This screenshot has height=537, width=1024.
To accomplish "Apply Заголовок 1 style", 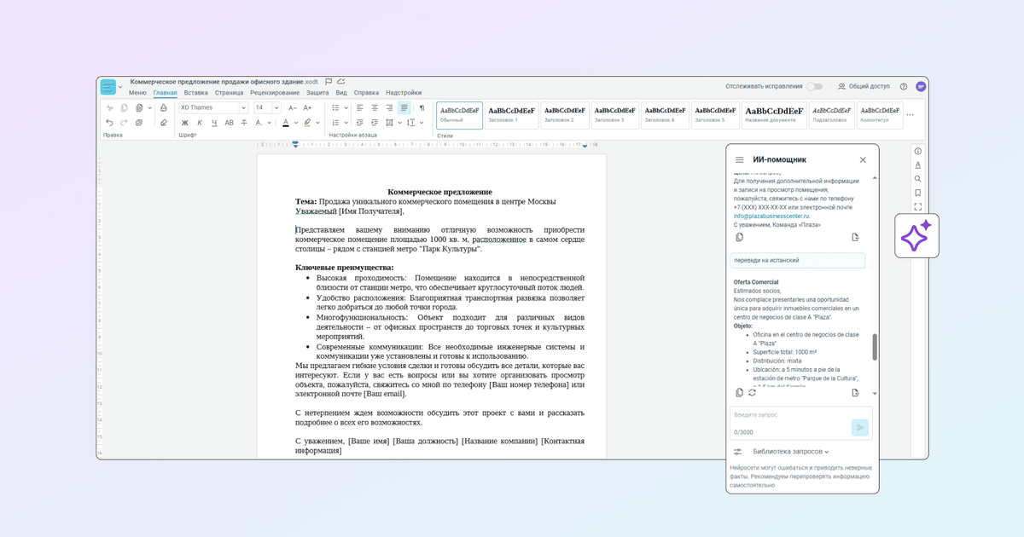I will tap(511, 115).
